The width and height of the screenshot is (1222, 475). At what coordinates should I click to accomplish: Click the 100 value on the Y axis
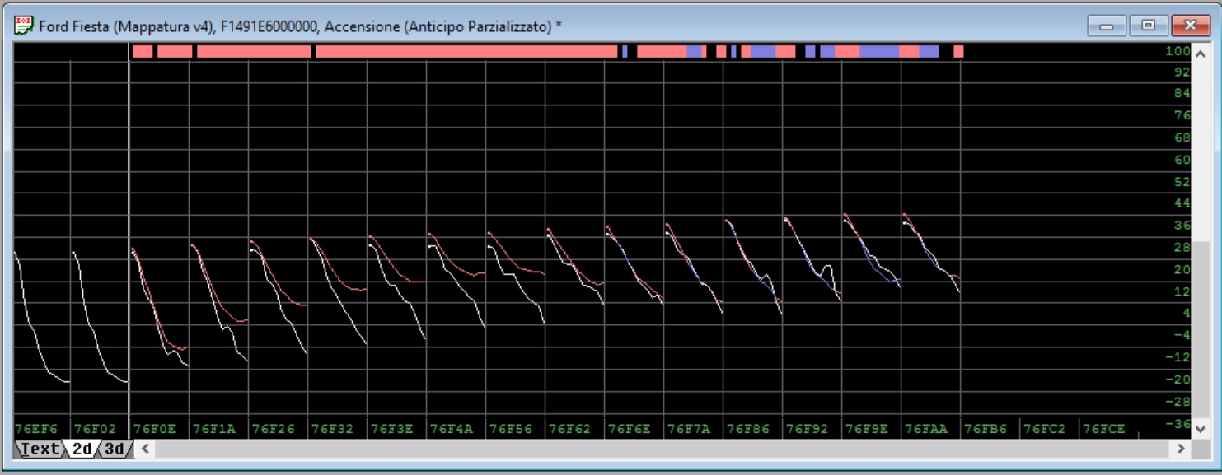point(1179,51)
